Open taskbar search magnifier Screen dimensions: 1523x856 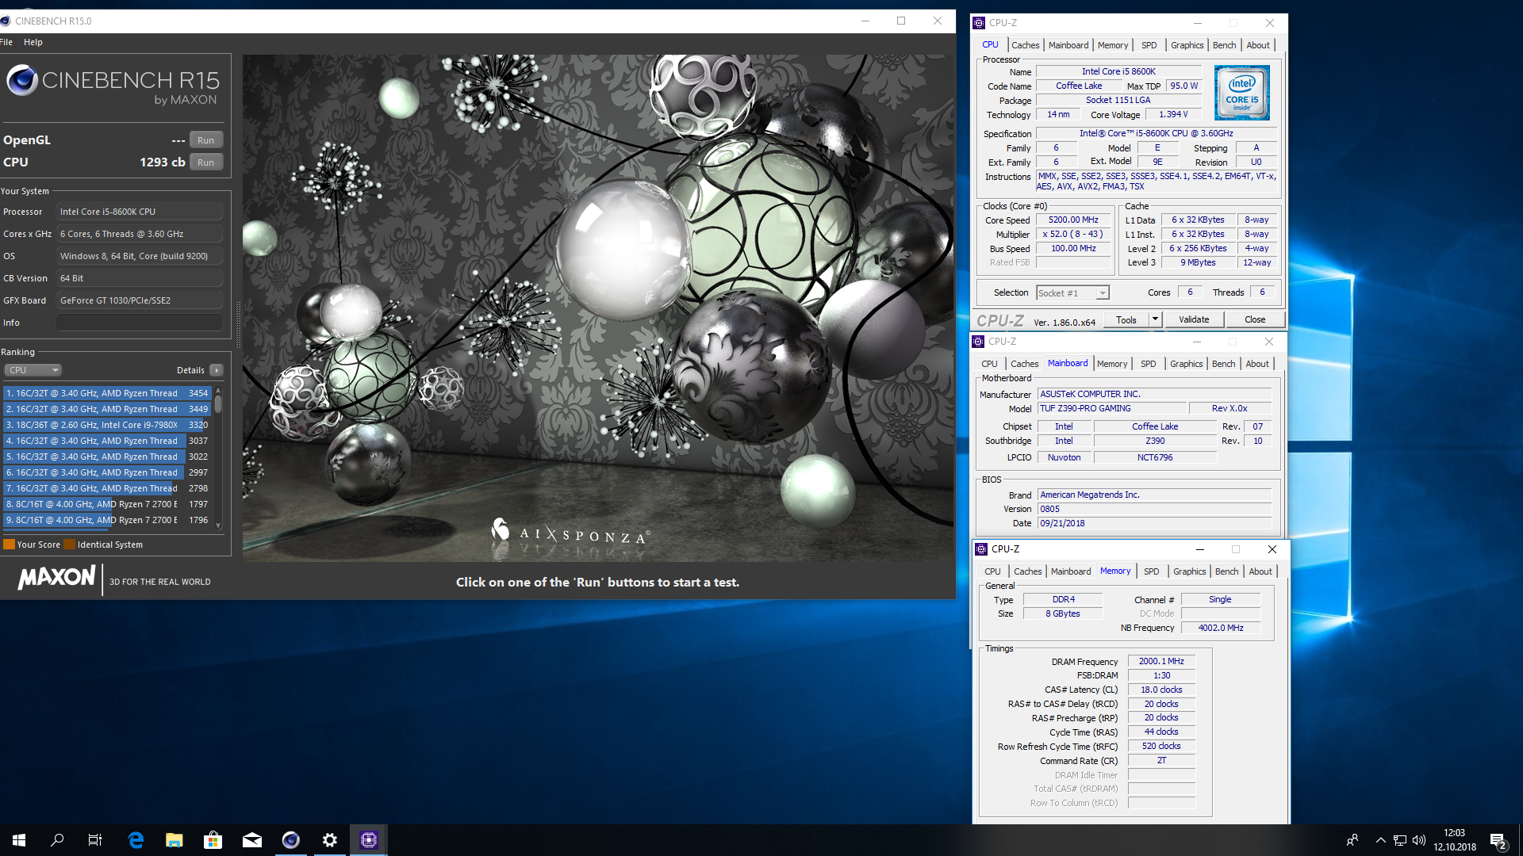(57, 840)
